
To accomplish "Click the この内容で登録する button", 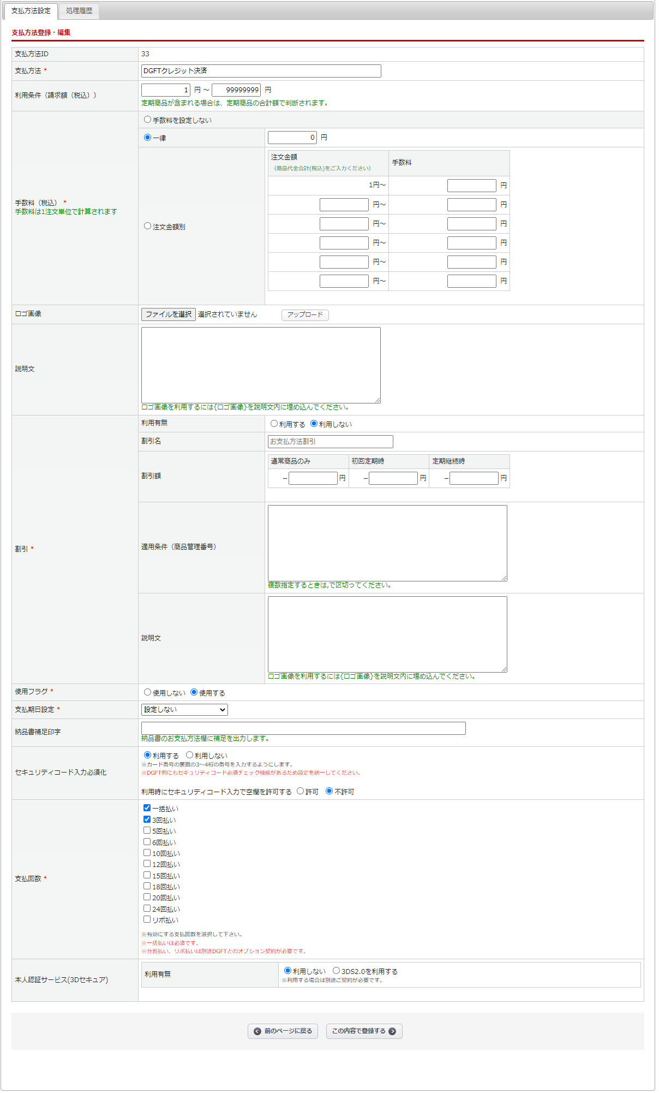I will click(364, 1031).
